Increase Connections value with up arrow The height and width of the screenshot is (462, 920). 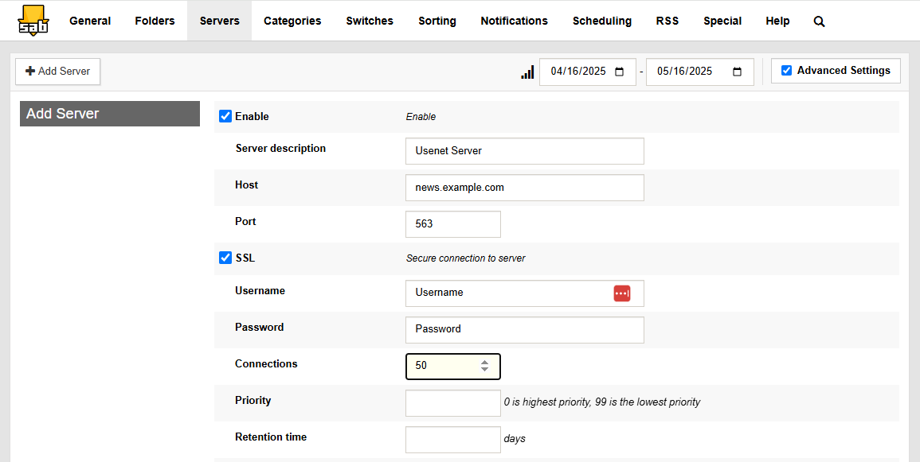(x=484, y=362)
